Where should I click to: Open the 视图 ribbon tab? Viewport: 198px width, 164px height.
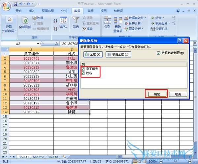pos(104,11)
